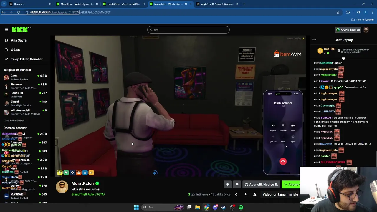The height and width of the screenshot is (212, 377).
Task: Open Grand Theft Auto V category link
Action: 88,194
